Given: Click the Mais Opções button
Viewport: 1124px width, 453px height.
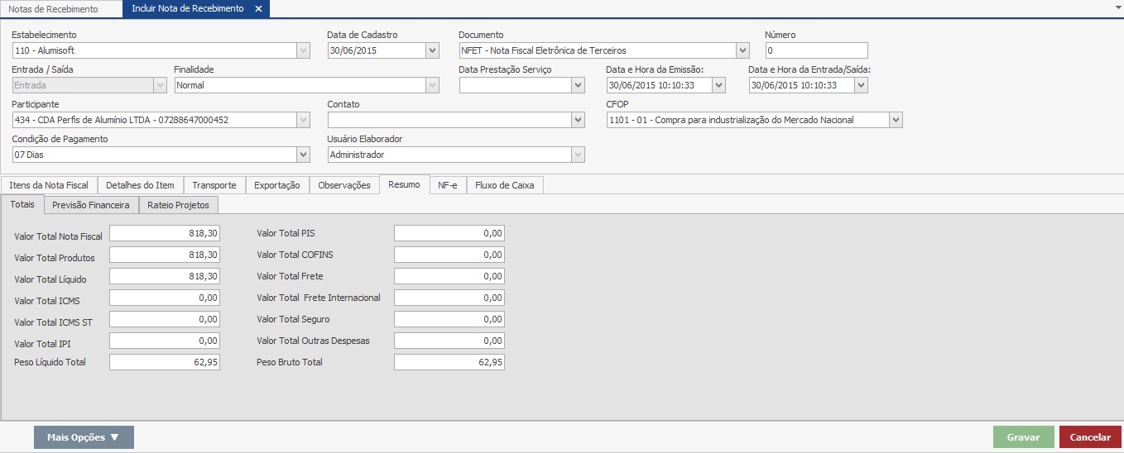Looking at the screenshot, I should (84, 437).
